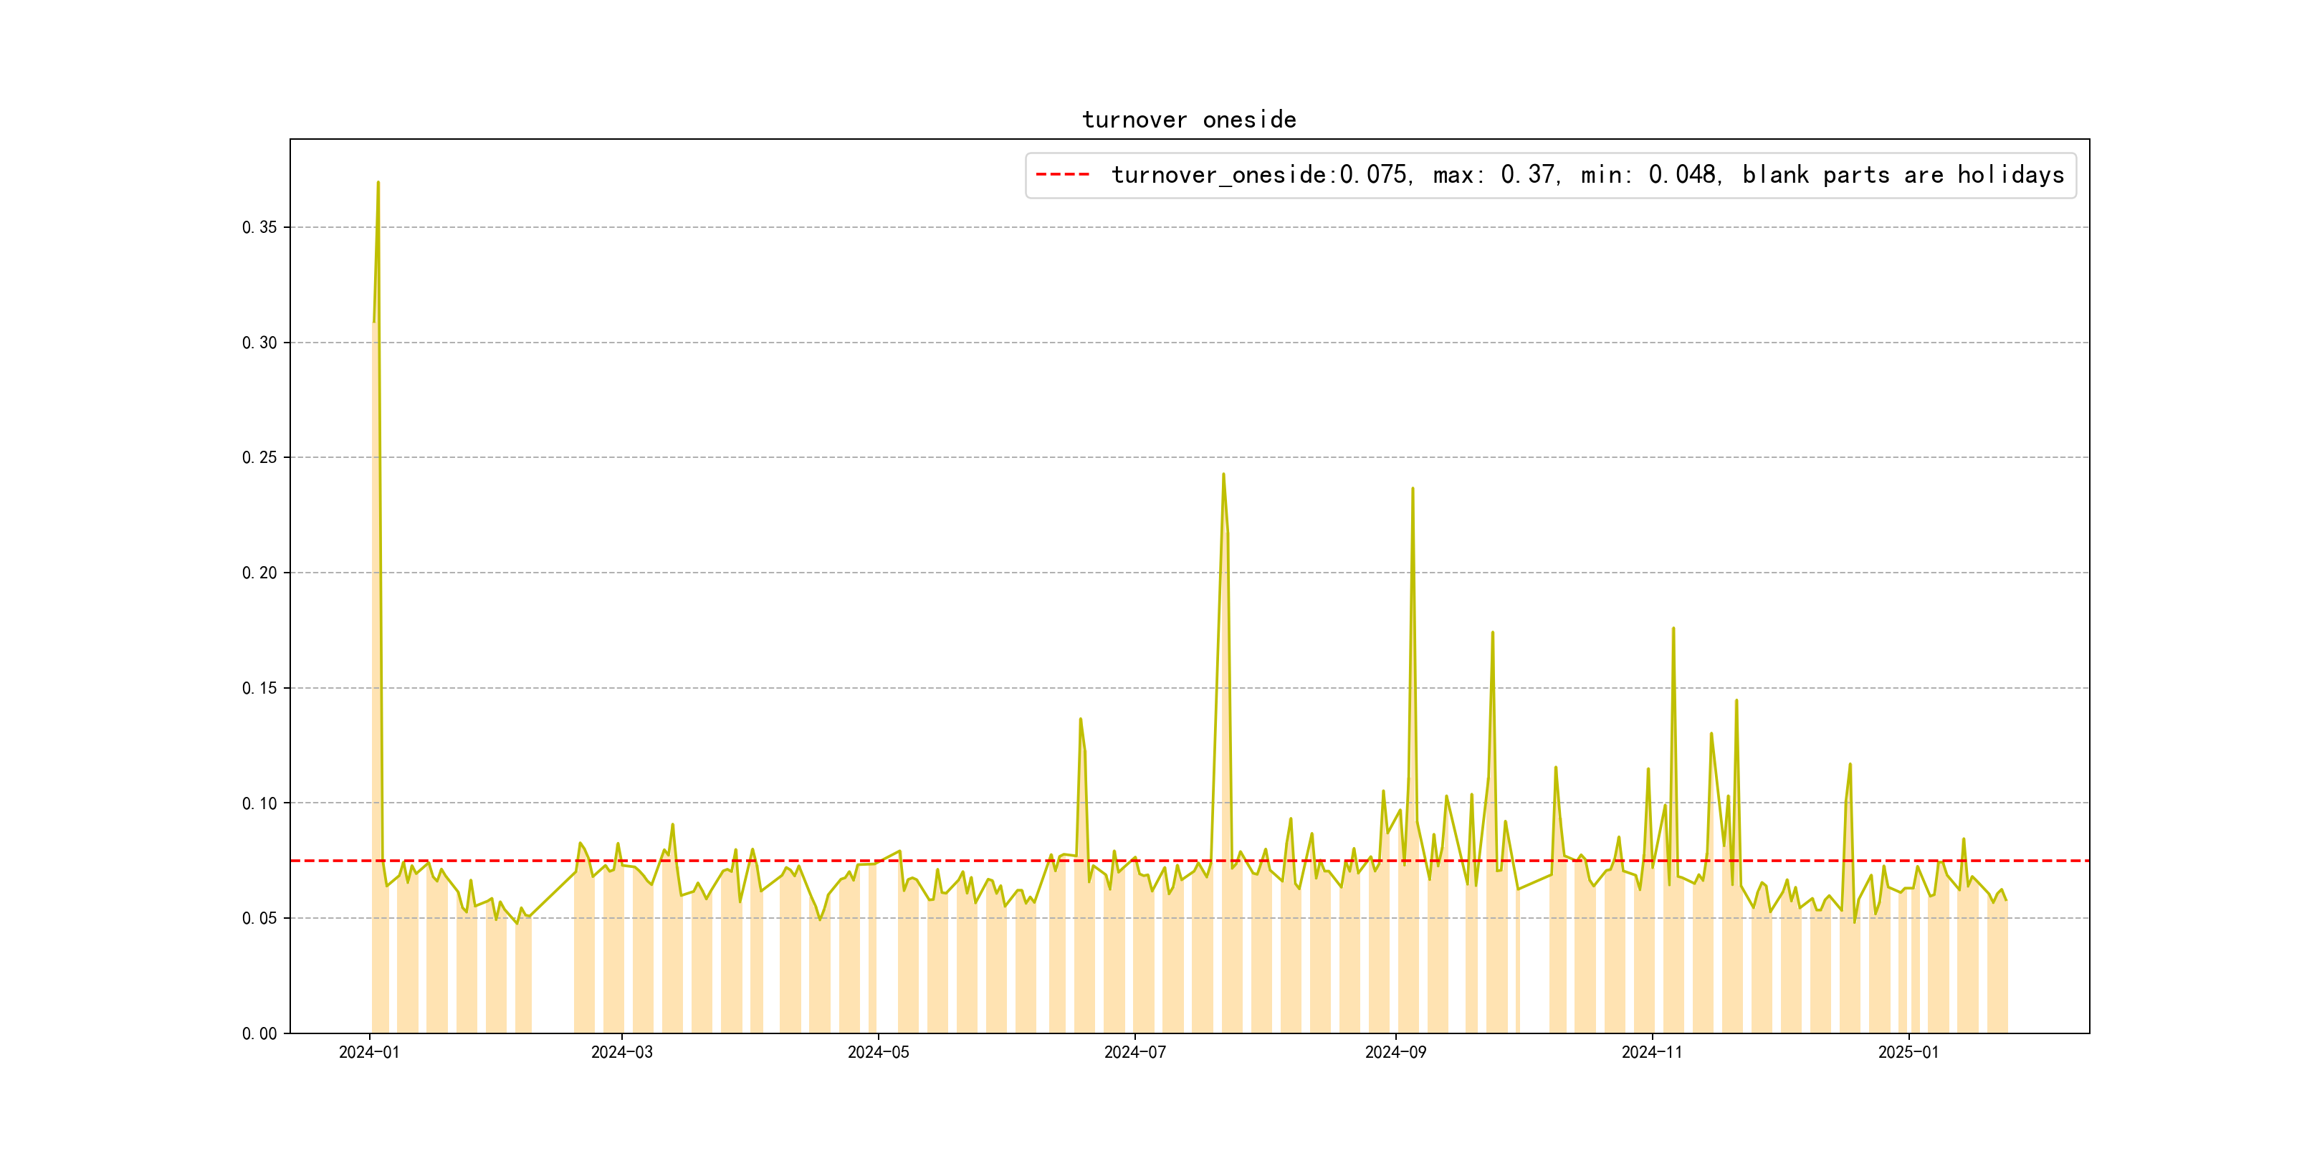Click the red dashed legend line sample
The width and height of the screenshot is (2322, 1161).
(1062, 175)
